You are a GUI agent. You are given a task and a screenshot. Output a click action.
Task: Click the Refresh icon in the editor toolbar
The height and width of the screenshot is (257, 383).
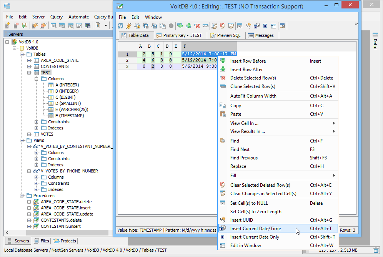click(120, 26)
